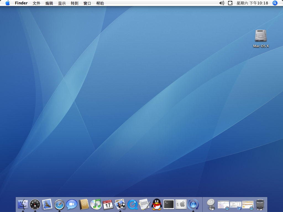The height and width of the screenshot is (212, 283).
Task: Select the Mac OS X hard drive icon
Action: 261,36
